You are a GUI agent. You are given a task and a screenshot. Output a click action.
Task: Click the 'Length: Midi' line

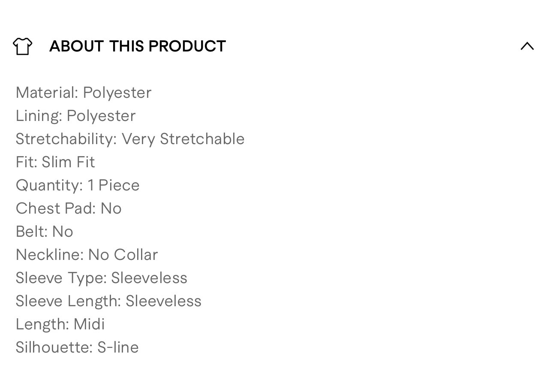(60, 324)
